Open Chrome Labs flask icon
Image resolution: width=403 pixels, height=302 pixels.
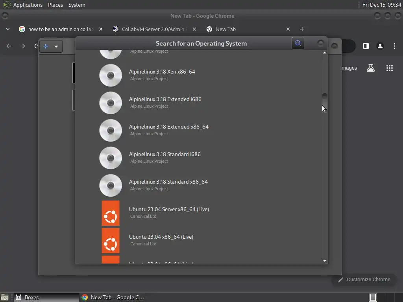click(x=371, y=68)
